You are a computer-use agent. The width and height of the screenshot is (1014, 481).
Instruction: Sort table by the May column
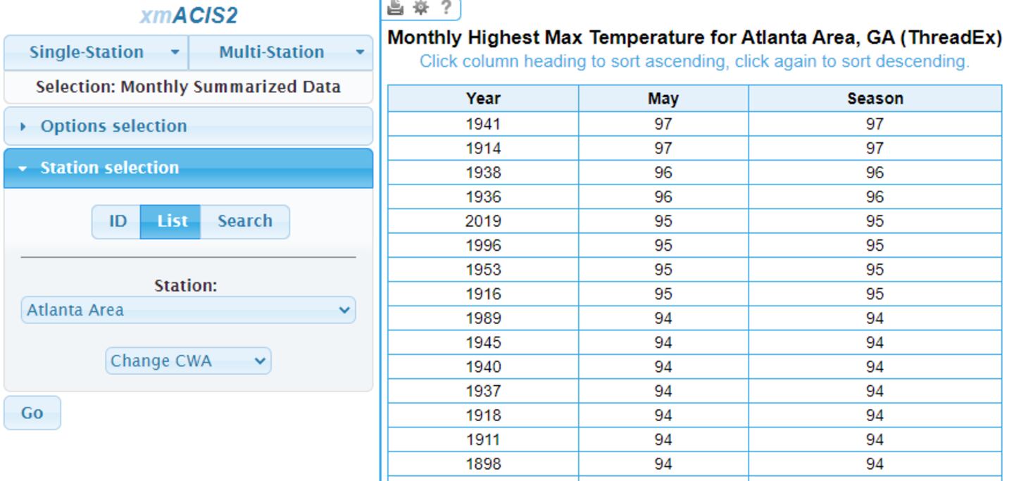click(663, 99)
